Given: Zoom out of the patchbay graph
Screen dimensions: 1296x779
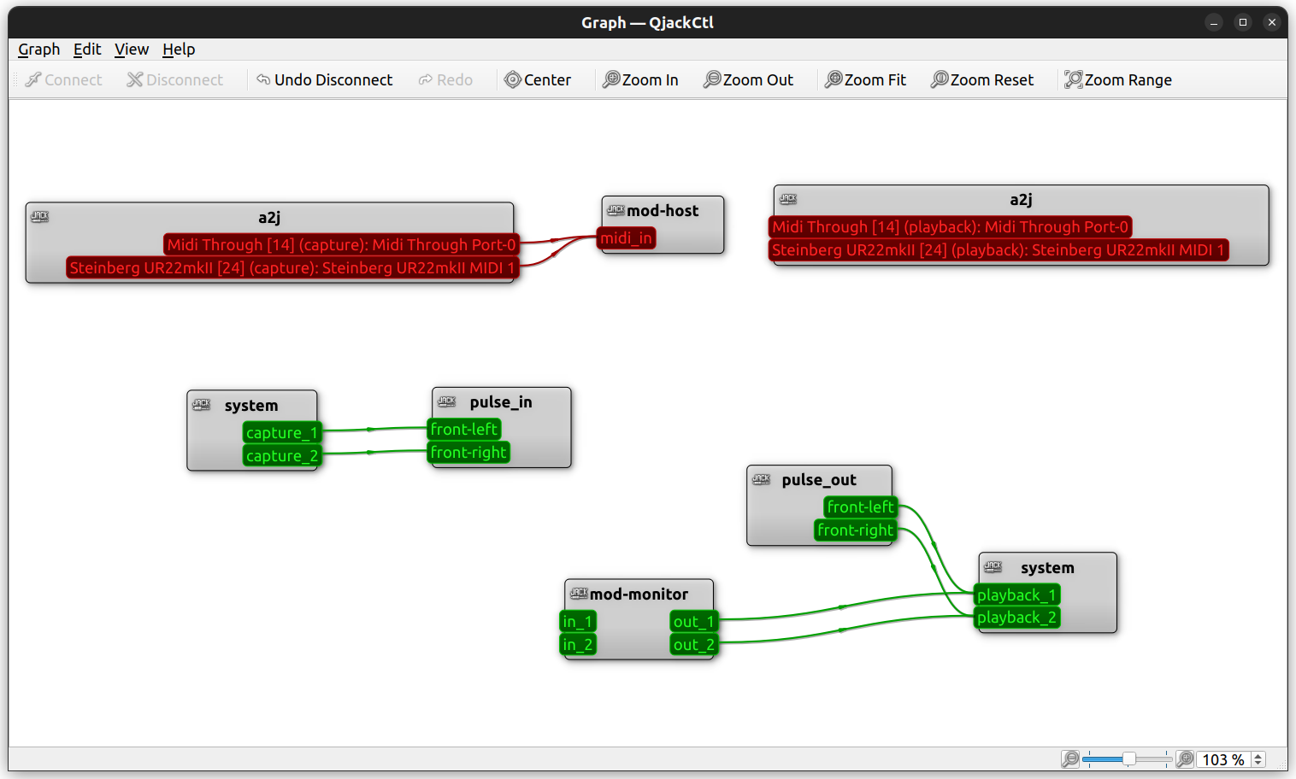Looking at the screenshot, I should pos(749,79).
